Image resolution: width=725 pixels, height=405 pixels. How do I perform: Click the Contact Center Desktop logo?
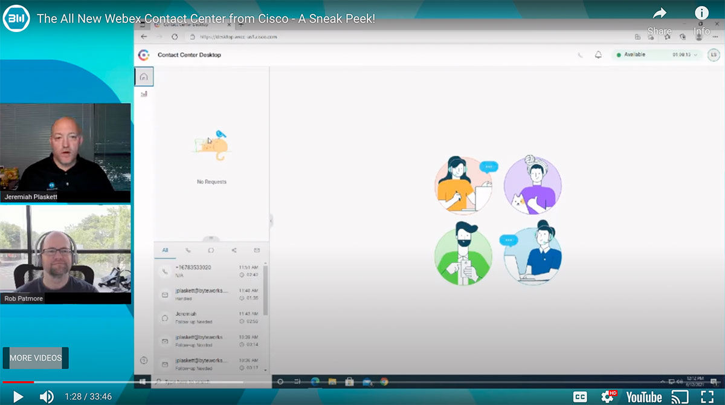[145, 54]
